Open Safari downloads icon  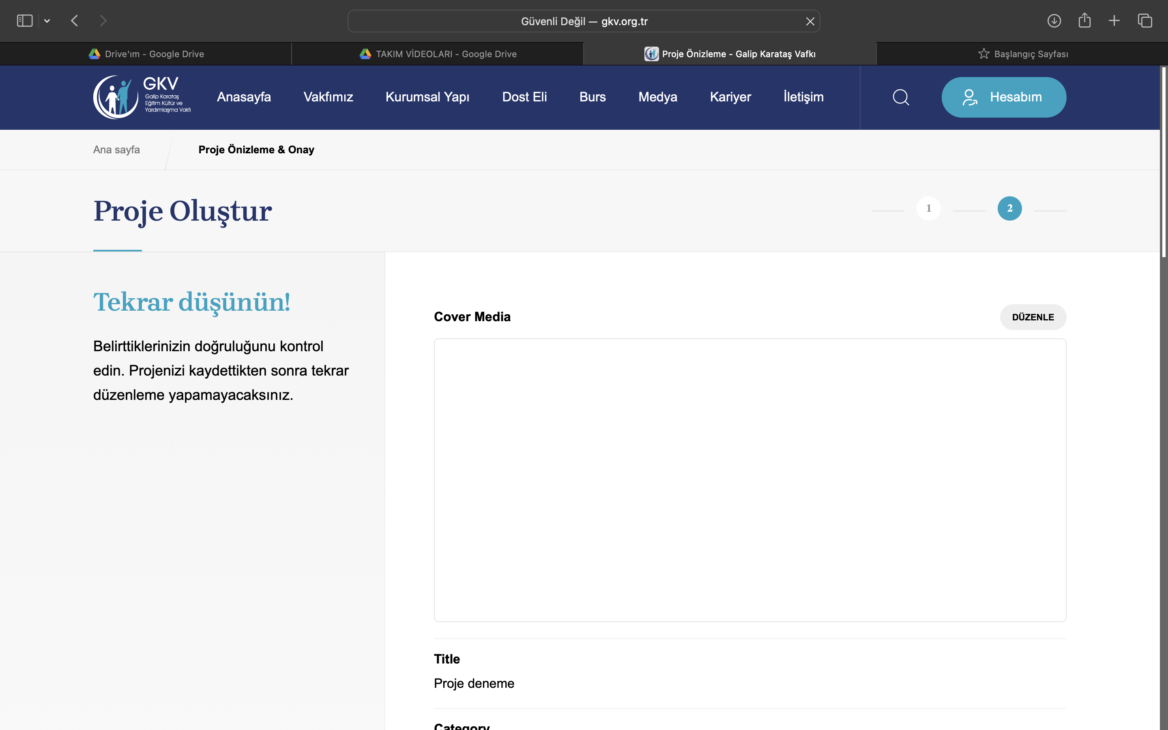pyautogui.click(x=1054, y=21)
